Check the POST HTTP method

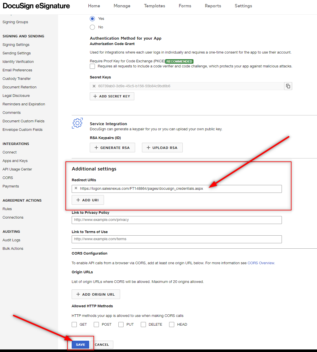point(96,325)
